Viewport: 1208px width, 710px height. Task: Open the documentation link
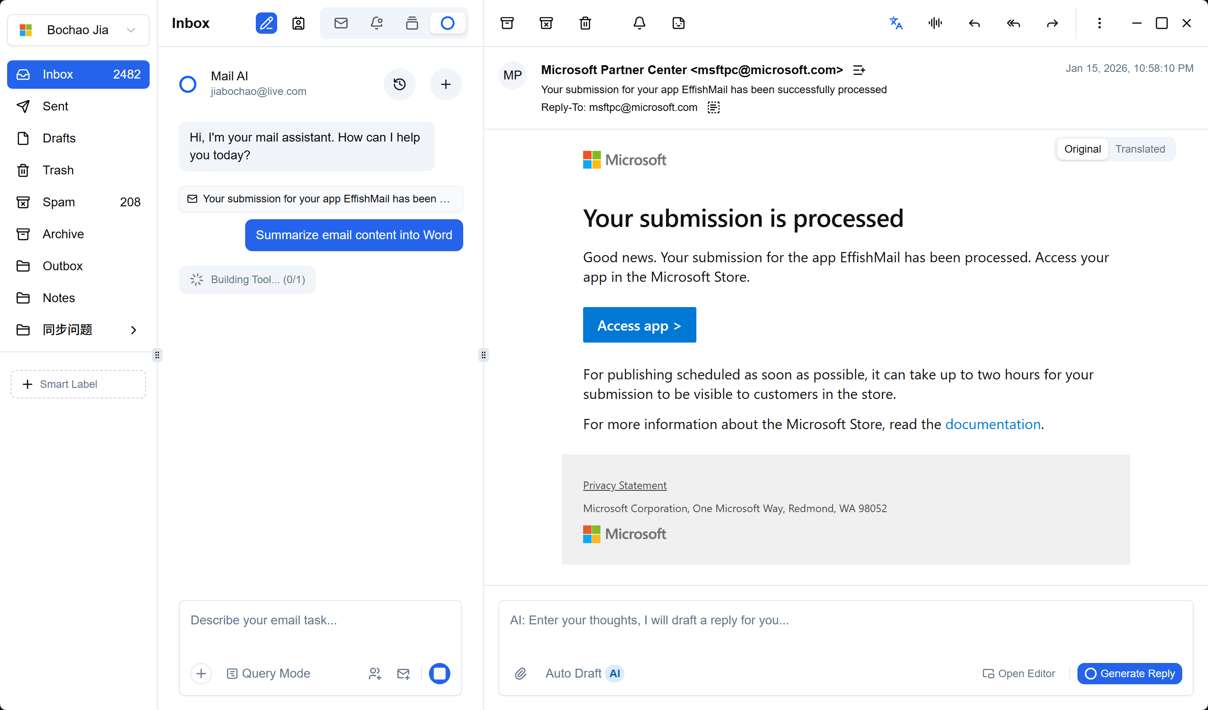992,424
